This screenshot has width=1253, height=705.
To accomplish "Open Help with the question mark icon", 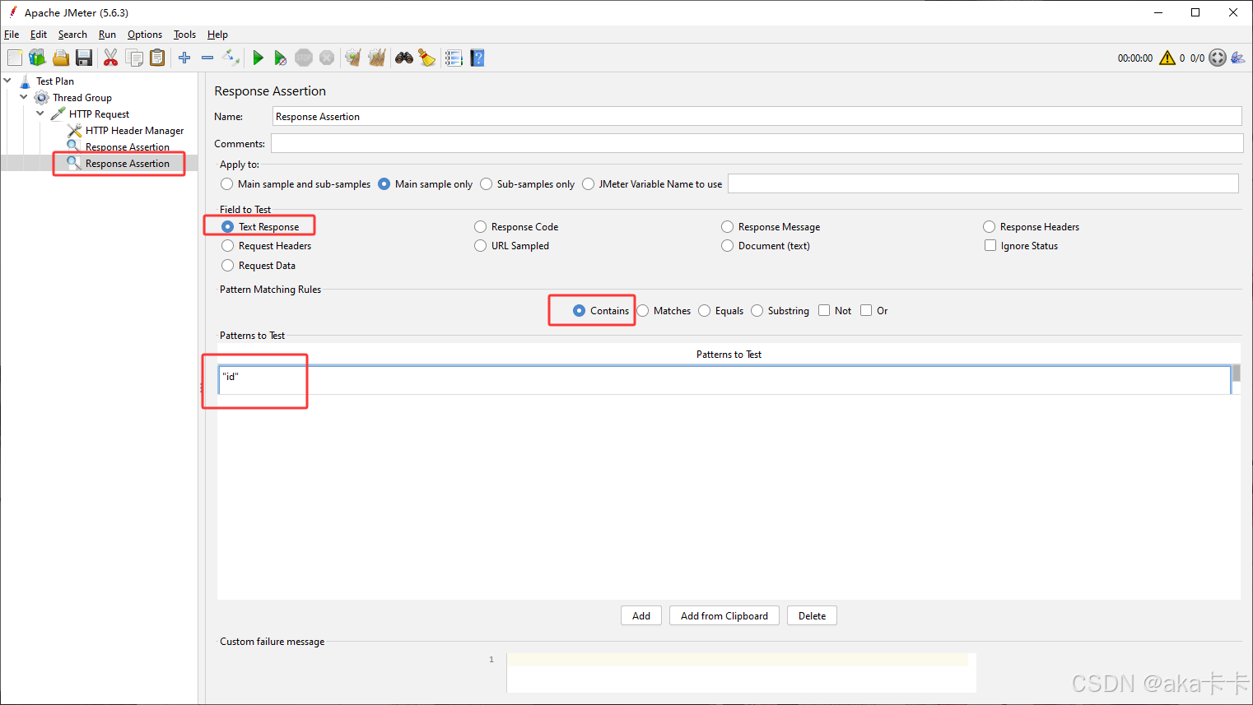I will point(477,58).
